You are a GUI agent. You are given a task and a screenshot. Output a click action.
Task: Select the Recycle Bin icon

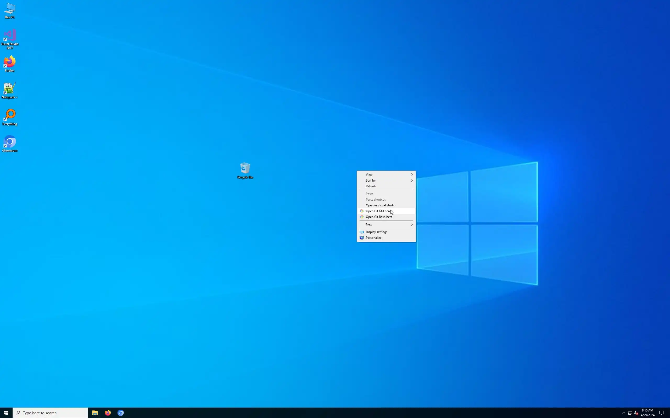245,170
